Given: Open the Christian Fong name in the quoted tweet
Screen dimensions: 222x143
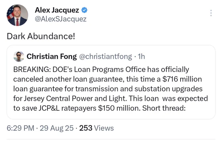Looking at the screenshot, I should tap(52, 56).
